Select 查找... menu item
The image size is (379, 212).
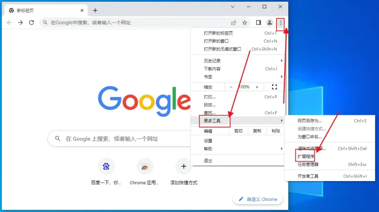[x=238, y=113]
